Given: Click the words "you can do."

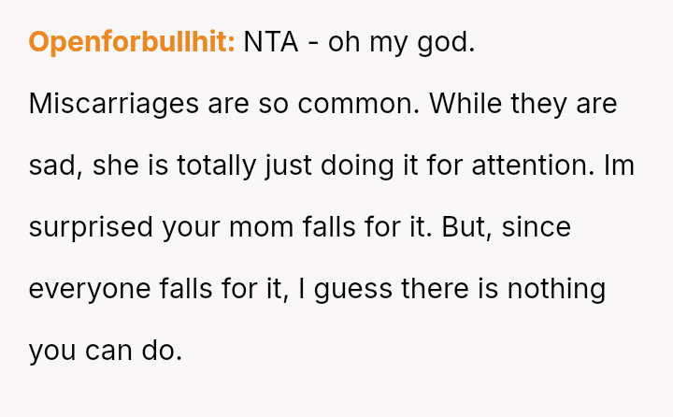Looking at the screenshot, I should [105, 351].
